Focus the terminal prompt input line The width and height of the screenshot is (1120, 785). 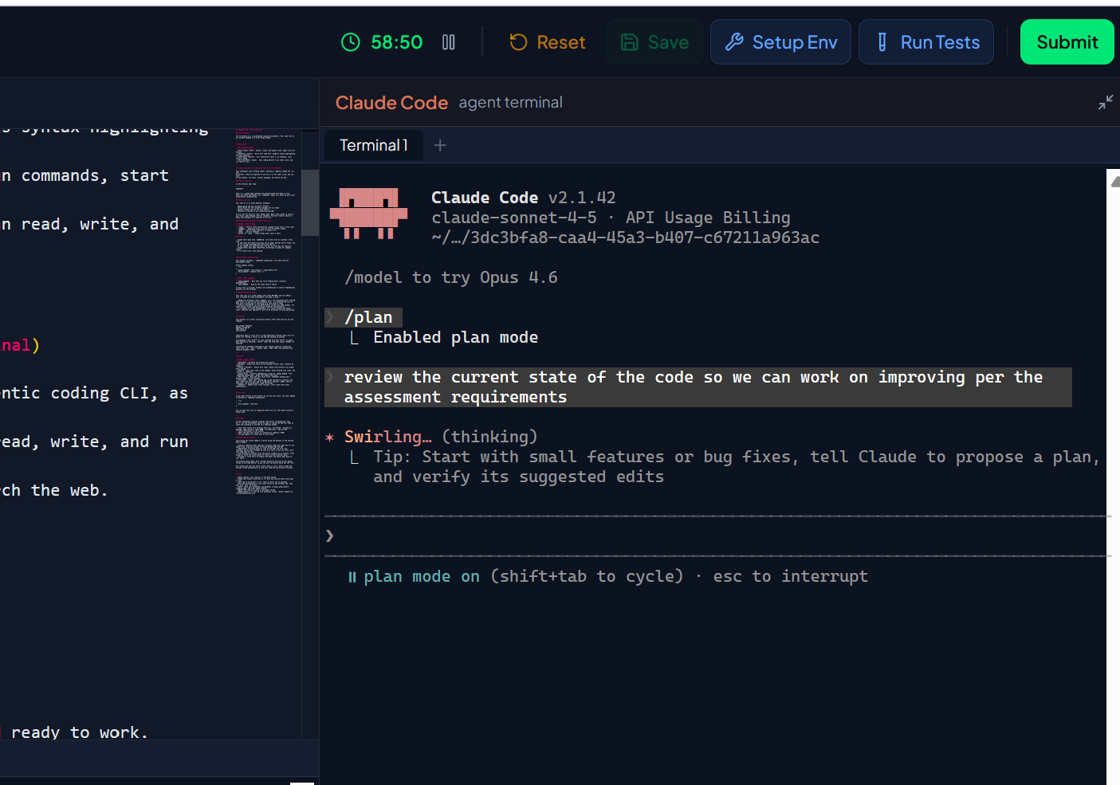717,536
